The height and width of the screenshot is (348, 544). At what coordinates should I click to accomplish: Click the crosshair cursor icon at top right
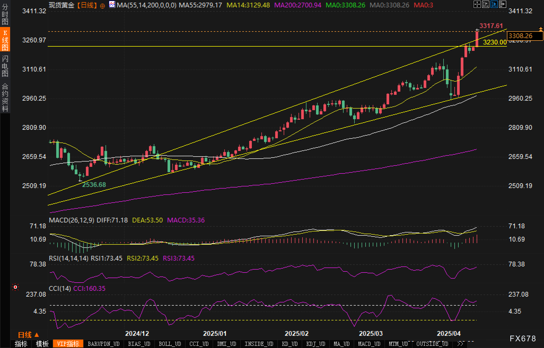(x=477, y=4)
